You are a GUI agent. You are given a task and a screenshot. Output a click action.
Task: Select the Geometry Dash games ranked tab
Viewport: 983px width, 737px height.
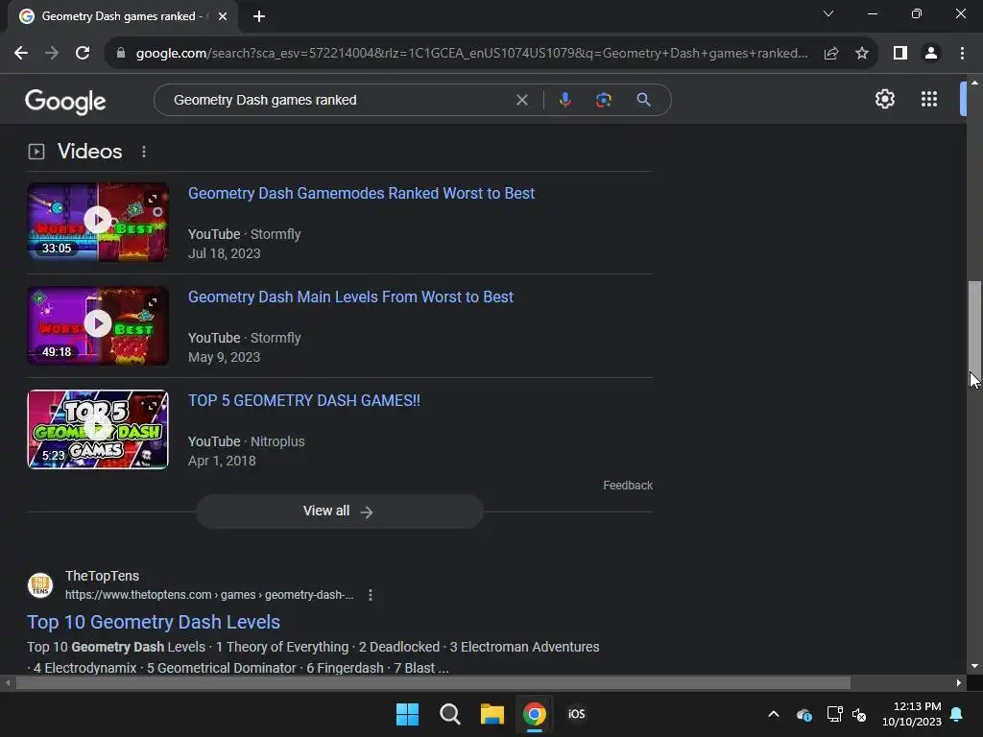pyautogui.click(x=122, y=16)
